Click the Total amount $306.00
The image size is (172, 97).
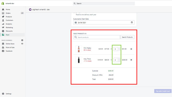coord(111,79)
